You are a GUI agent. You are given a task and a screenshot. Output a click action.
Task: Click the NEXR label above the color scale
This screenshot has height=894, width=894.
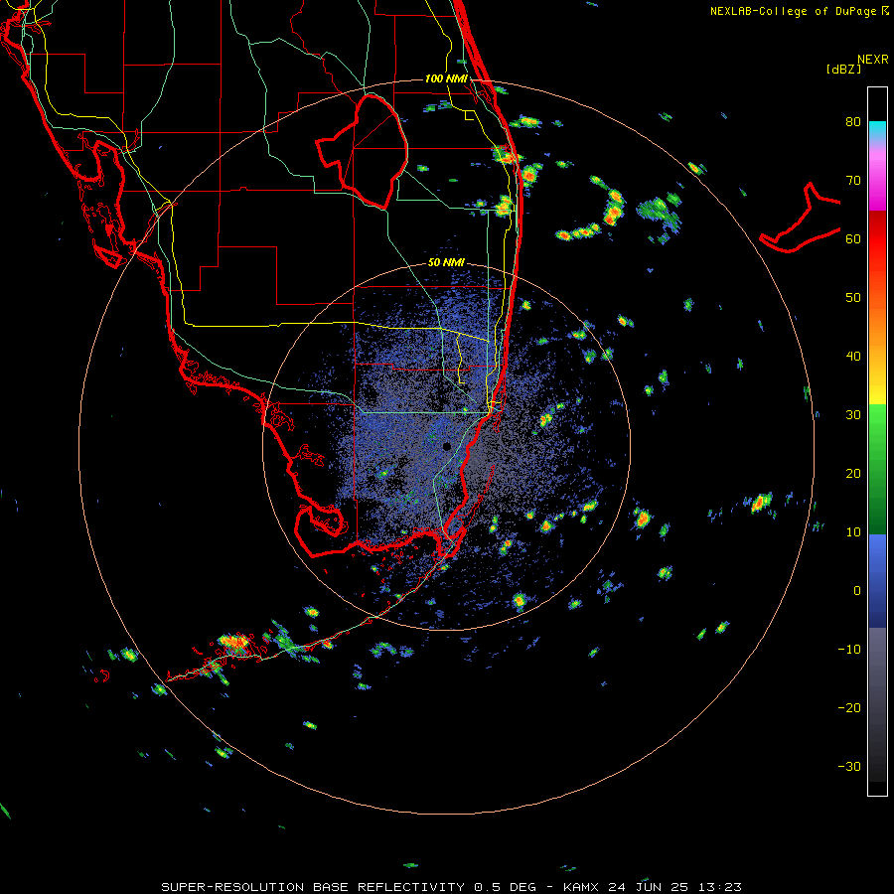[x=873, y=59]
